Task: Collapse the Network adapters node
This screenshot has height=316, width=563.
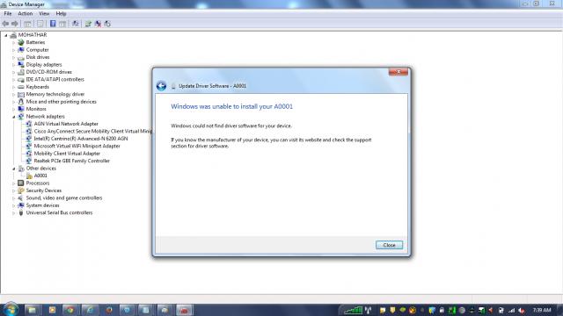Action: [x=14, y=117]
